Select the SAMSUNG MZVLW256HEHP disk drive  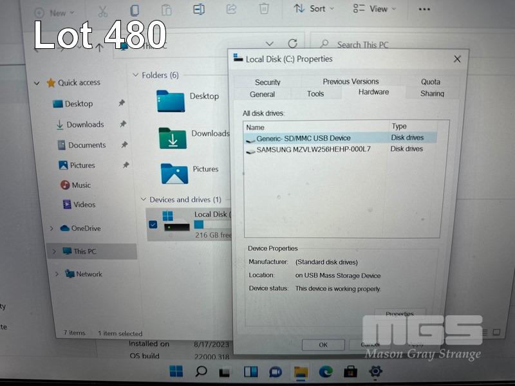(x=314, y=149)
